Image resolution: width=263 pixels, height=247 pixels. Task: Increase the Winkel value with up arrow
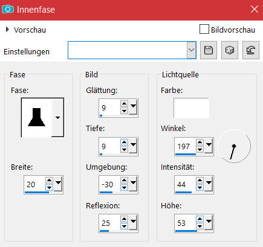pyautogui.click(x=200, y=143)
